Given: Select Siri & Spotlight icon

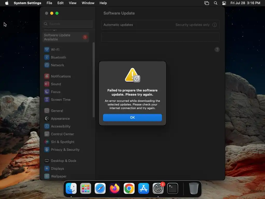Looking at the screenshot, I should 47,142.
